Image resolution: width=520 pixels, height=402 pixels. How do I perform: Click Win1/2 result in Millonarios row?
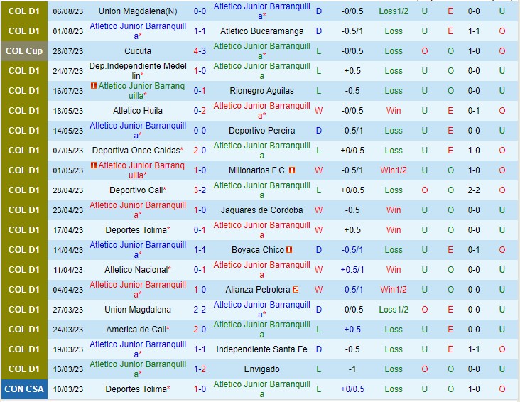[x=394, y=170]
